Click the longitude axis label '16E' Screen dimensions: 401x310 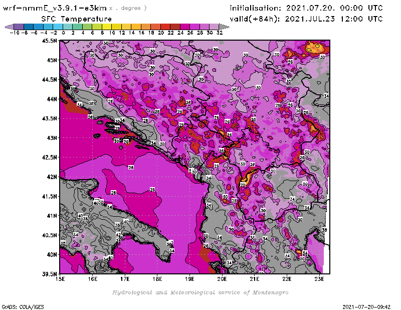click(x=93, y=279)
